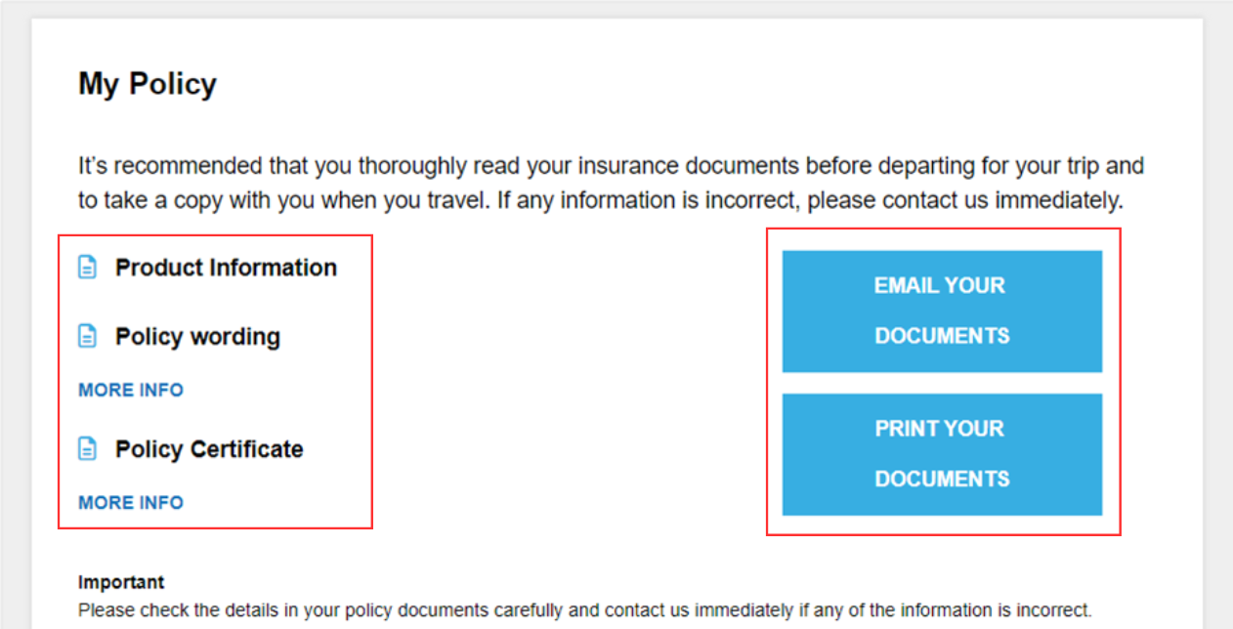The image size is (1233, 629).
Task: Expand MORE INFO under Policy wording
Action: coord(131,390)
